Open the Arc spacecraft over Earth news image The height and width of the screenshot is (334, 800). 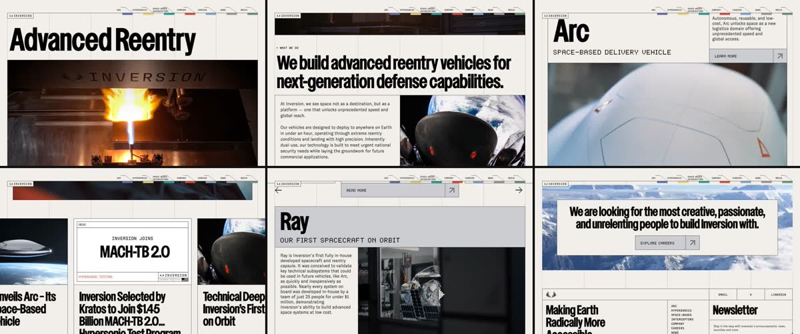pos(33,252)
